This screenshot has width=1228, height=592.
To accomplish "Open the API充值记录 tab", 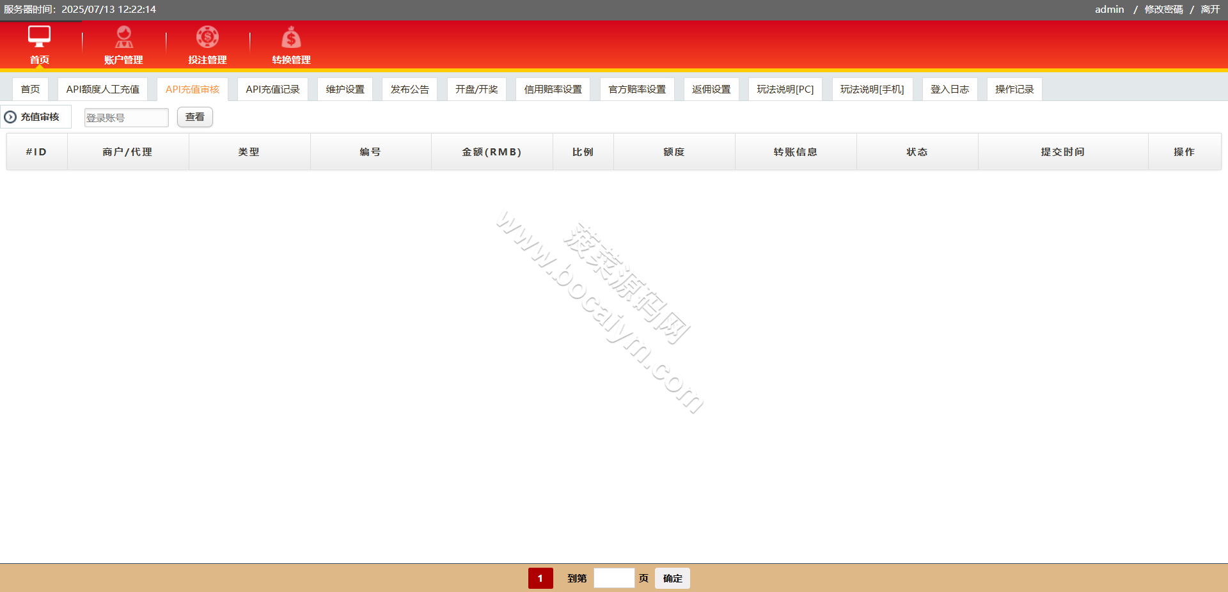I will [x=272, y=89].
